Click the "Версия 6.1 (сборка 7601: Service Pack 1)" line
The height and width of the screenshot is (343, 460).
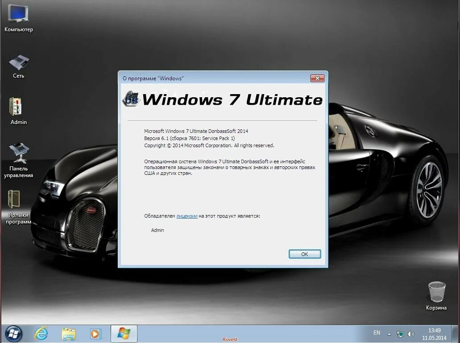point(190,138)
